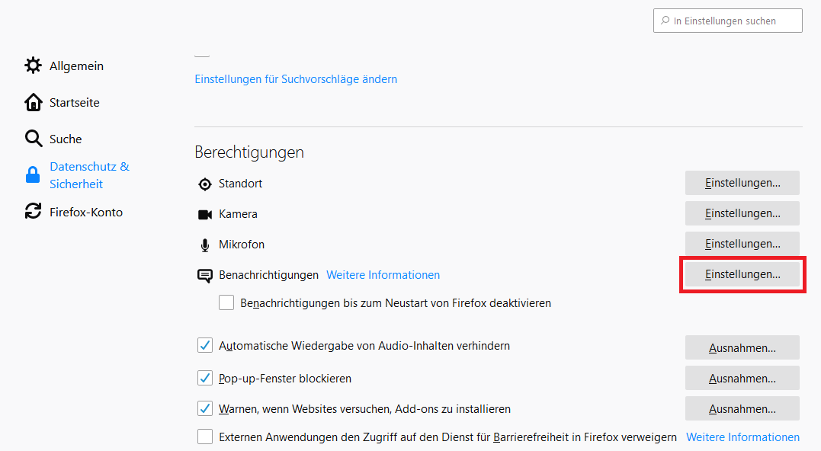Click the Datenschutz & Sicherheit lock icon

coord(33,175)
